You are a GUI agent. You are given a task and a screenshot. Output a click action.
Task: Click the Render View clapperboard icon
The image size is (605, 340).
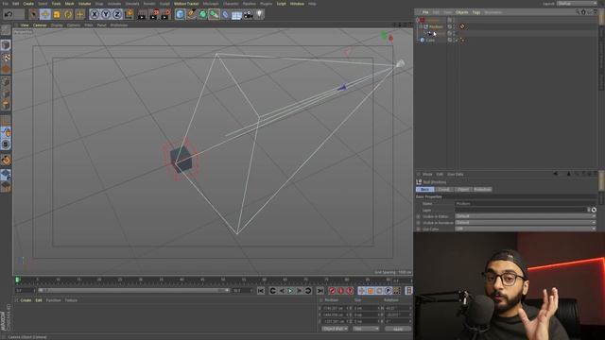(x=142, y=15)
